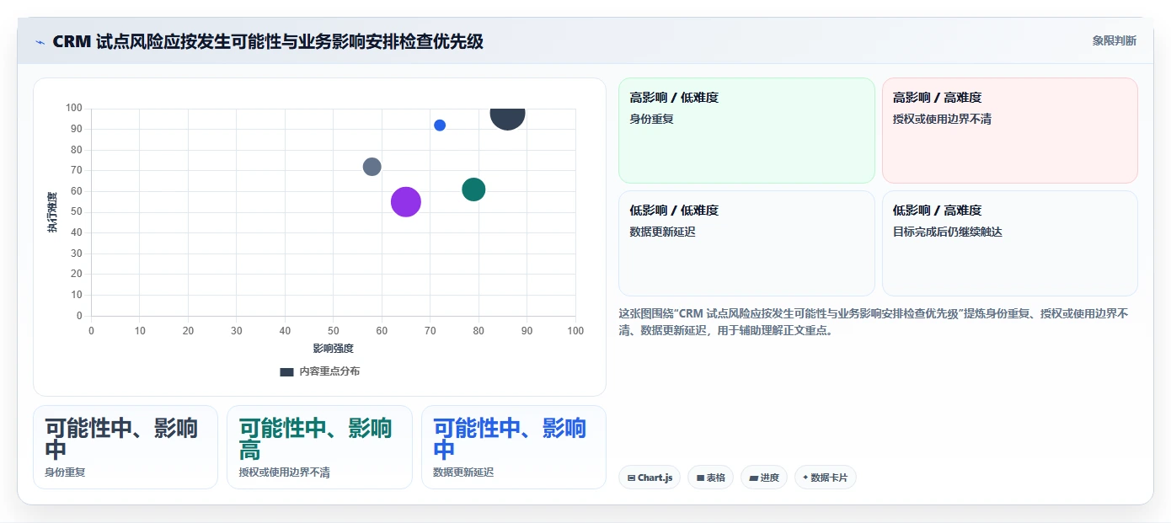Image resolution: width=1171 pixels, height=523 pixels.
Task: Click the blue 数据更新延迟 data card
Action: 514,447
